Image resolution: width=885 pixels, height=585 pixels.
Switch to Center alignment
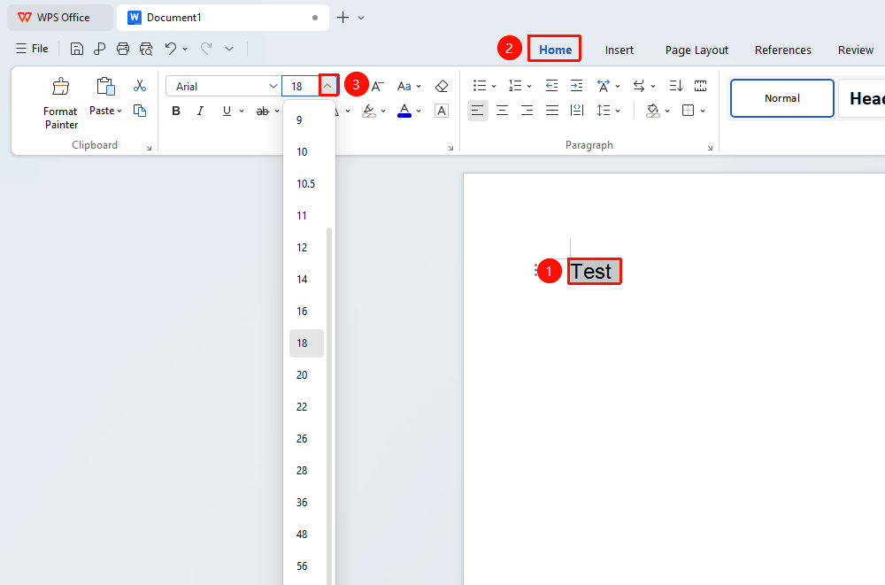coord(502,110)
